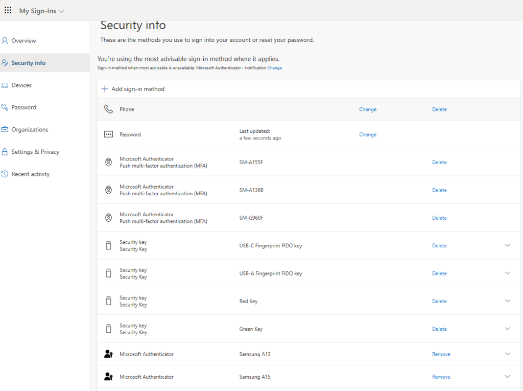Open Devices in the sidebar
523x391 pixels.
[x=45, y=85]
